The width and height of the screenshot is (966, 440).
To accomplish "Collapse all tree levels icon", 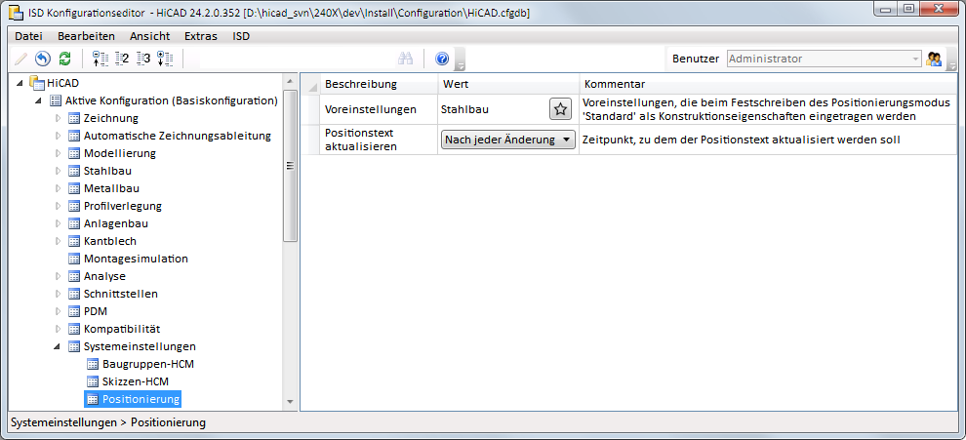I will [100, 59].
